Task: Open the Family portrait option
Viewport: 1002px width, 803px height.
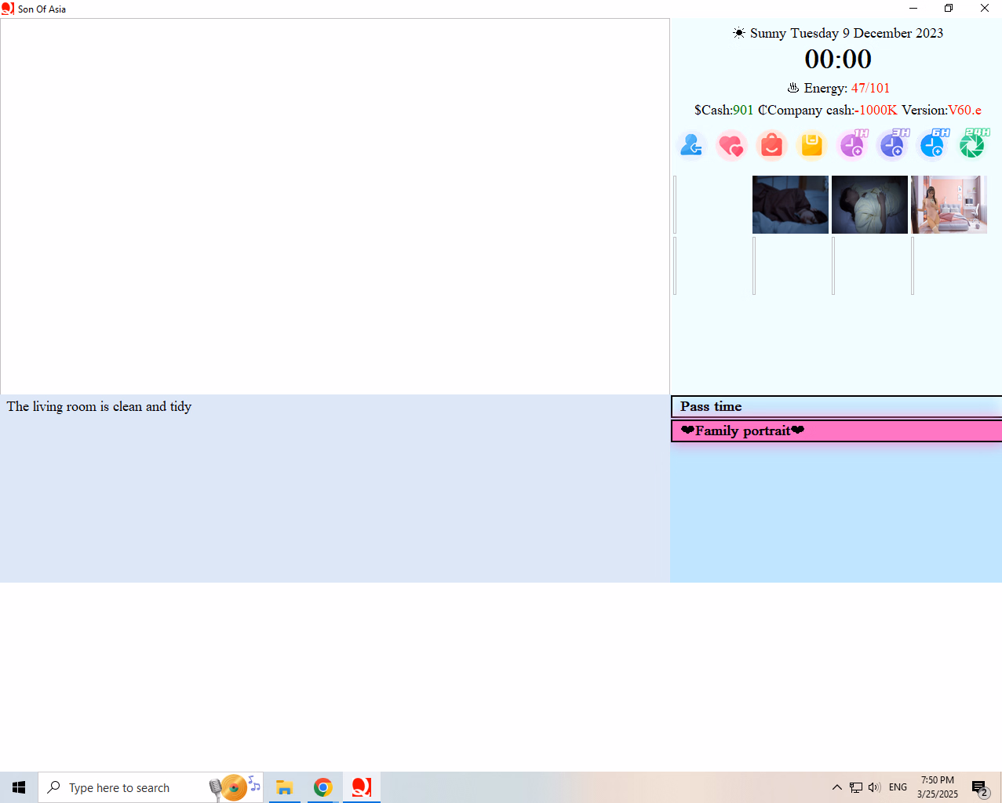Action: click(836, 431)
